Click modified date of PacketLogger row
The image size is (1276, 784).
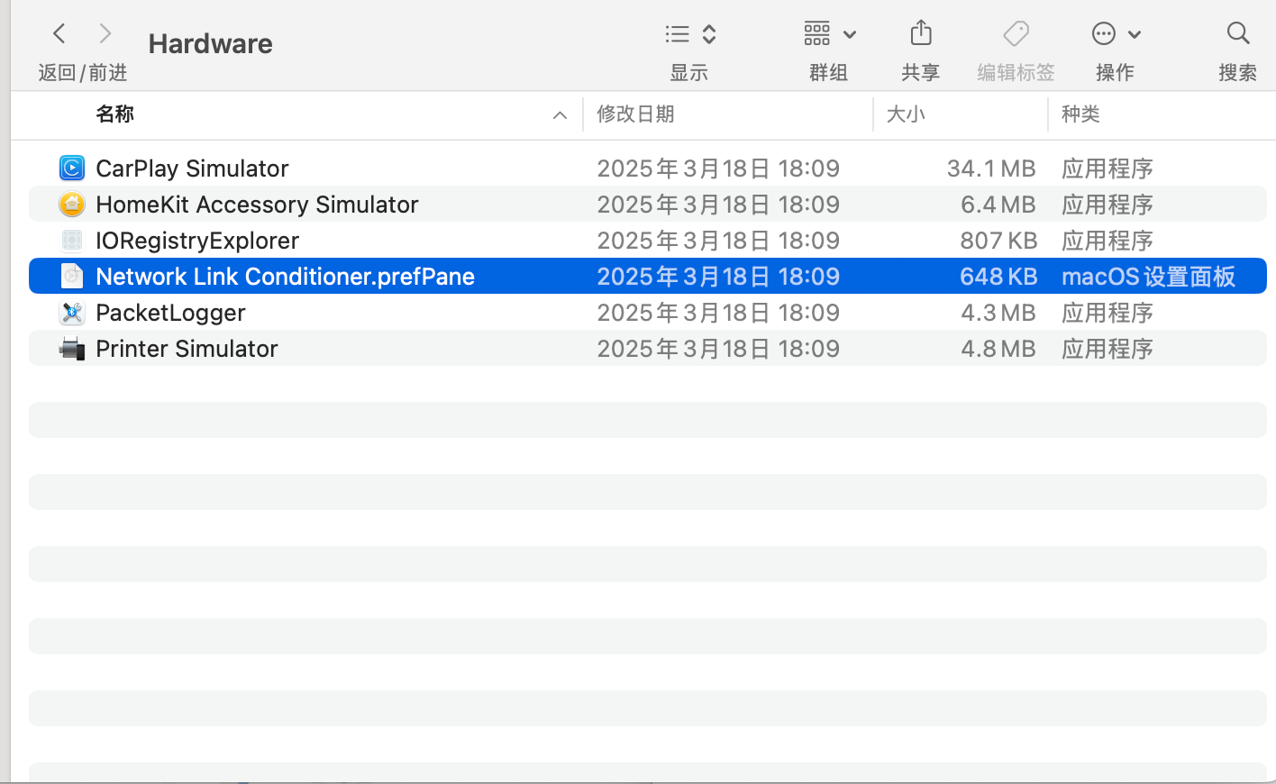718,313
